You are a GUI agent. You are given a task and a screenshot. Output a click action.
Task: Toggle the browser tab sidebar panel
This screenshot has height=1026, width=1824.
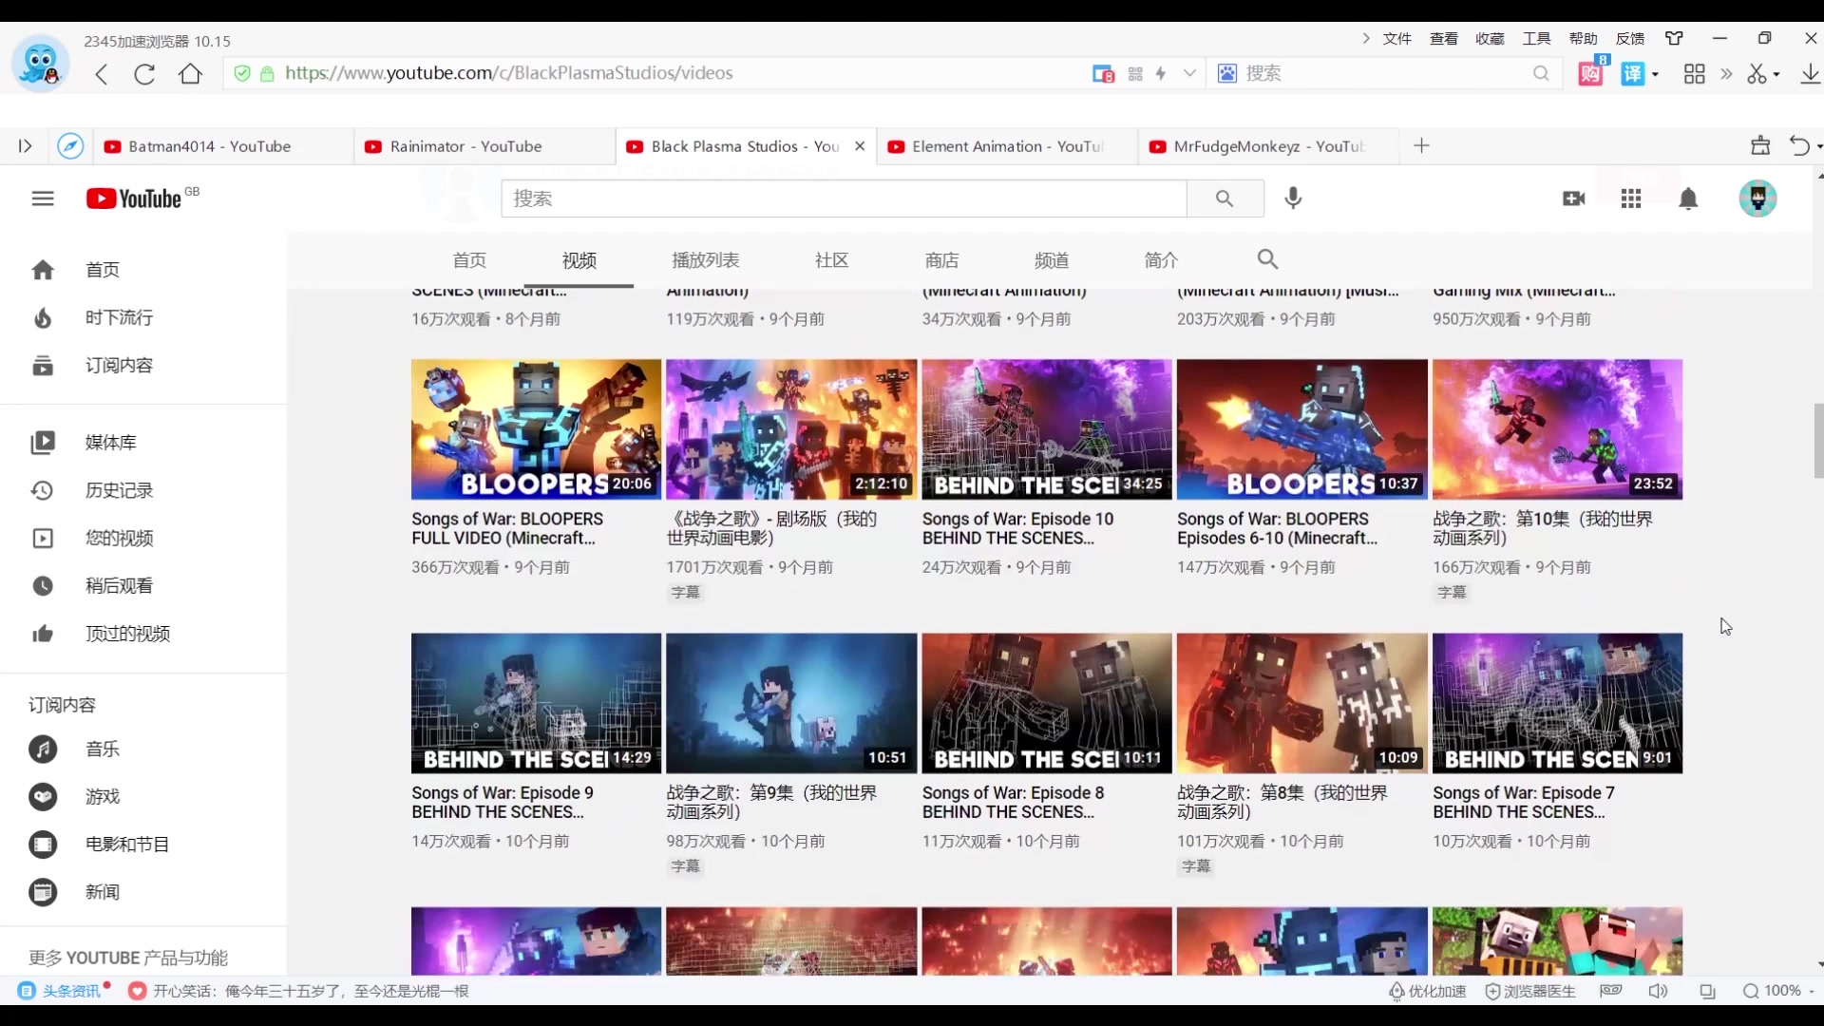pyautogui.click(x=26, y=146)
